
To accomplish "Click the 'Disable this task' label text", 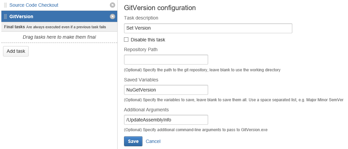I will click(x=148, y=40).
